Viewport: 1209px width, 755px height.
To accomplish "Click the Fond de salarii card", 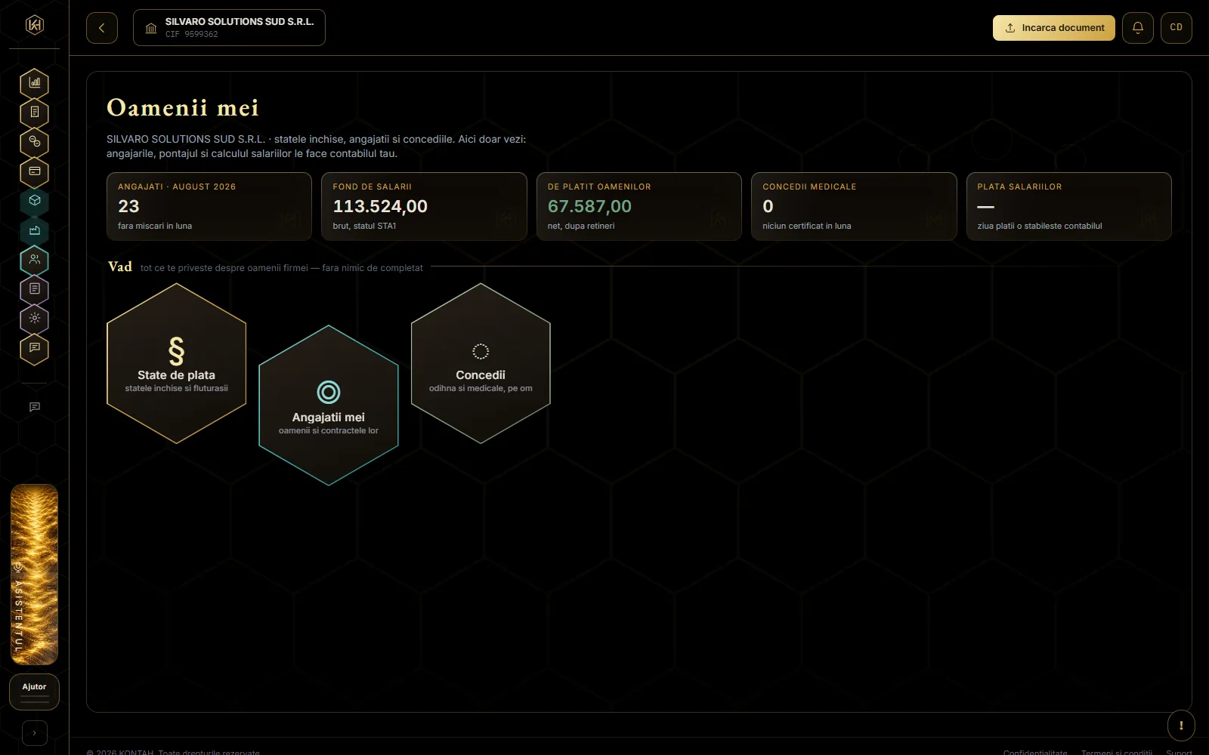I will 424,206.
